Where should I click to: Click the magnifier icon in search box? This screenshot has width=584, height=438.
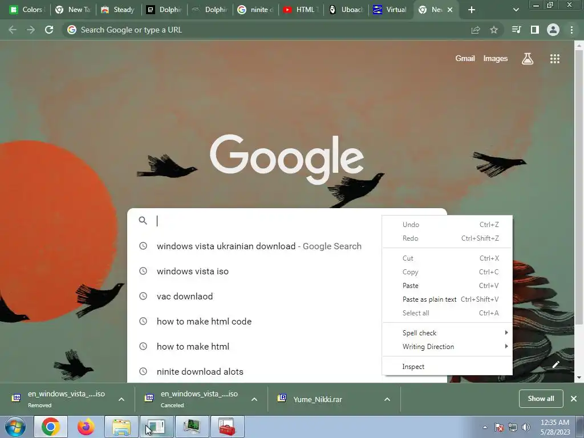(143, 221)
